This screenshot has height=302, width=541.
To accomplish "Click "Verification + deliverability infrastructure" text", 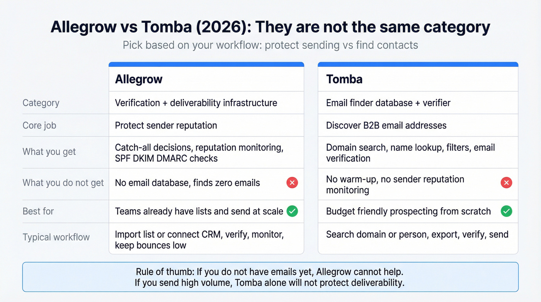I will pyautogui.click(x=196, y=103).
